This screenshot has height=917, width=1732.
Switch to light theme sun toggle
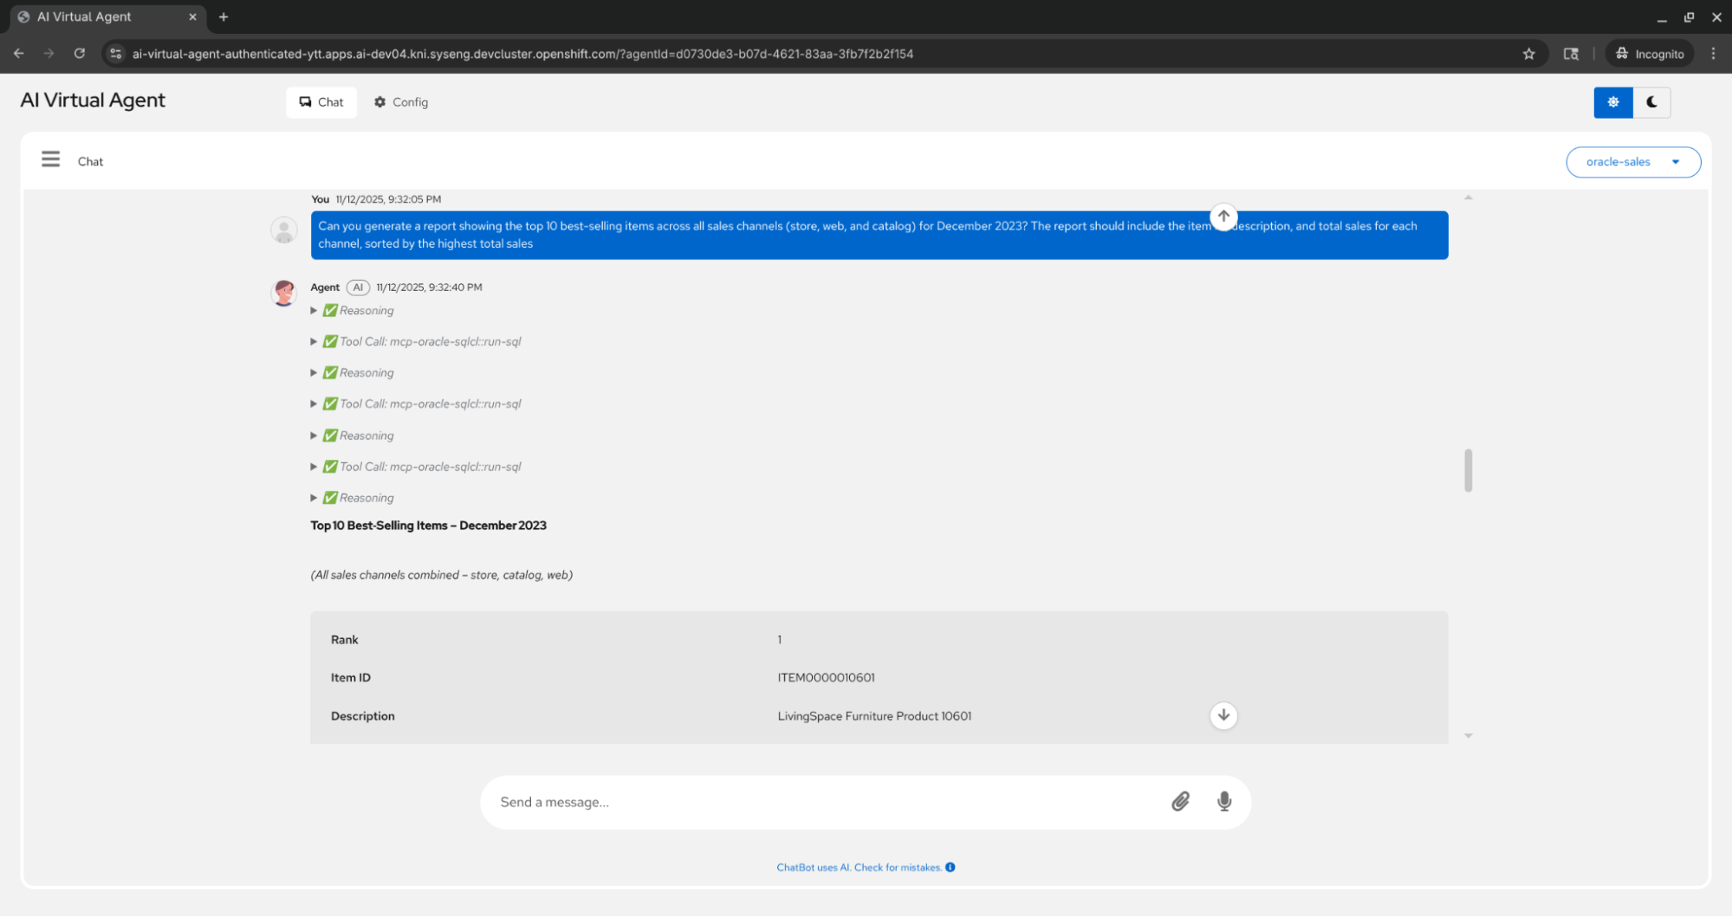click(1612, 102)
